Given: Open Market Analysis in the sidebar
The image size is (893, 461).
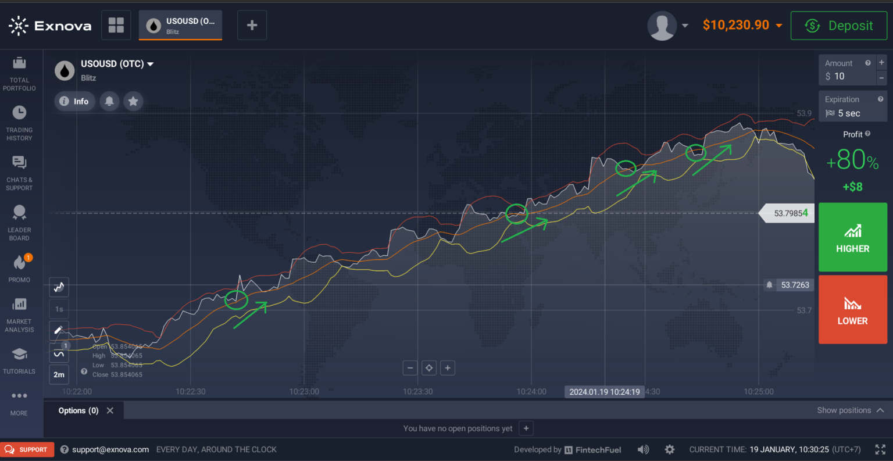Looking at the screenshot, I should tap(19, 304).
